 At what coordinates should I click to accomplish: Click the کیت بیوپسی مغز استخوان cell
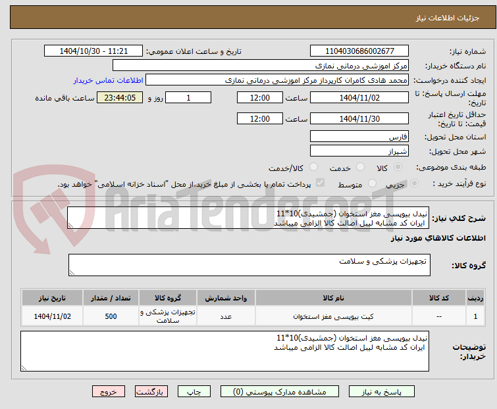tap(334, 316)
